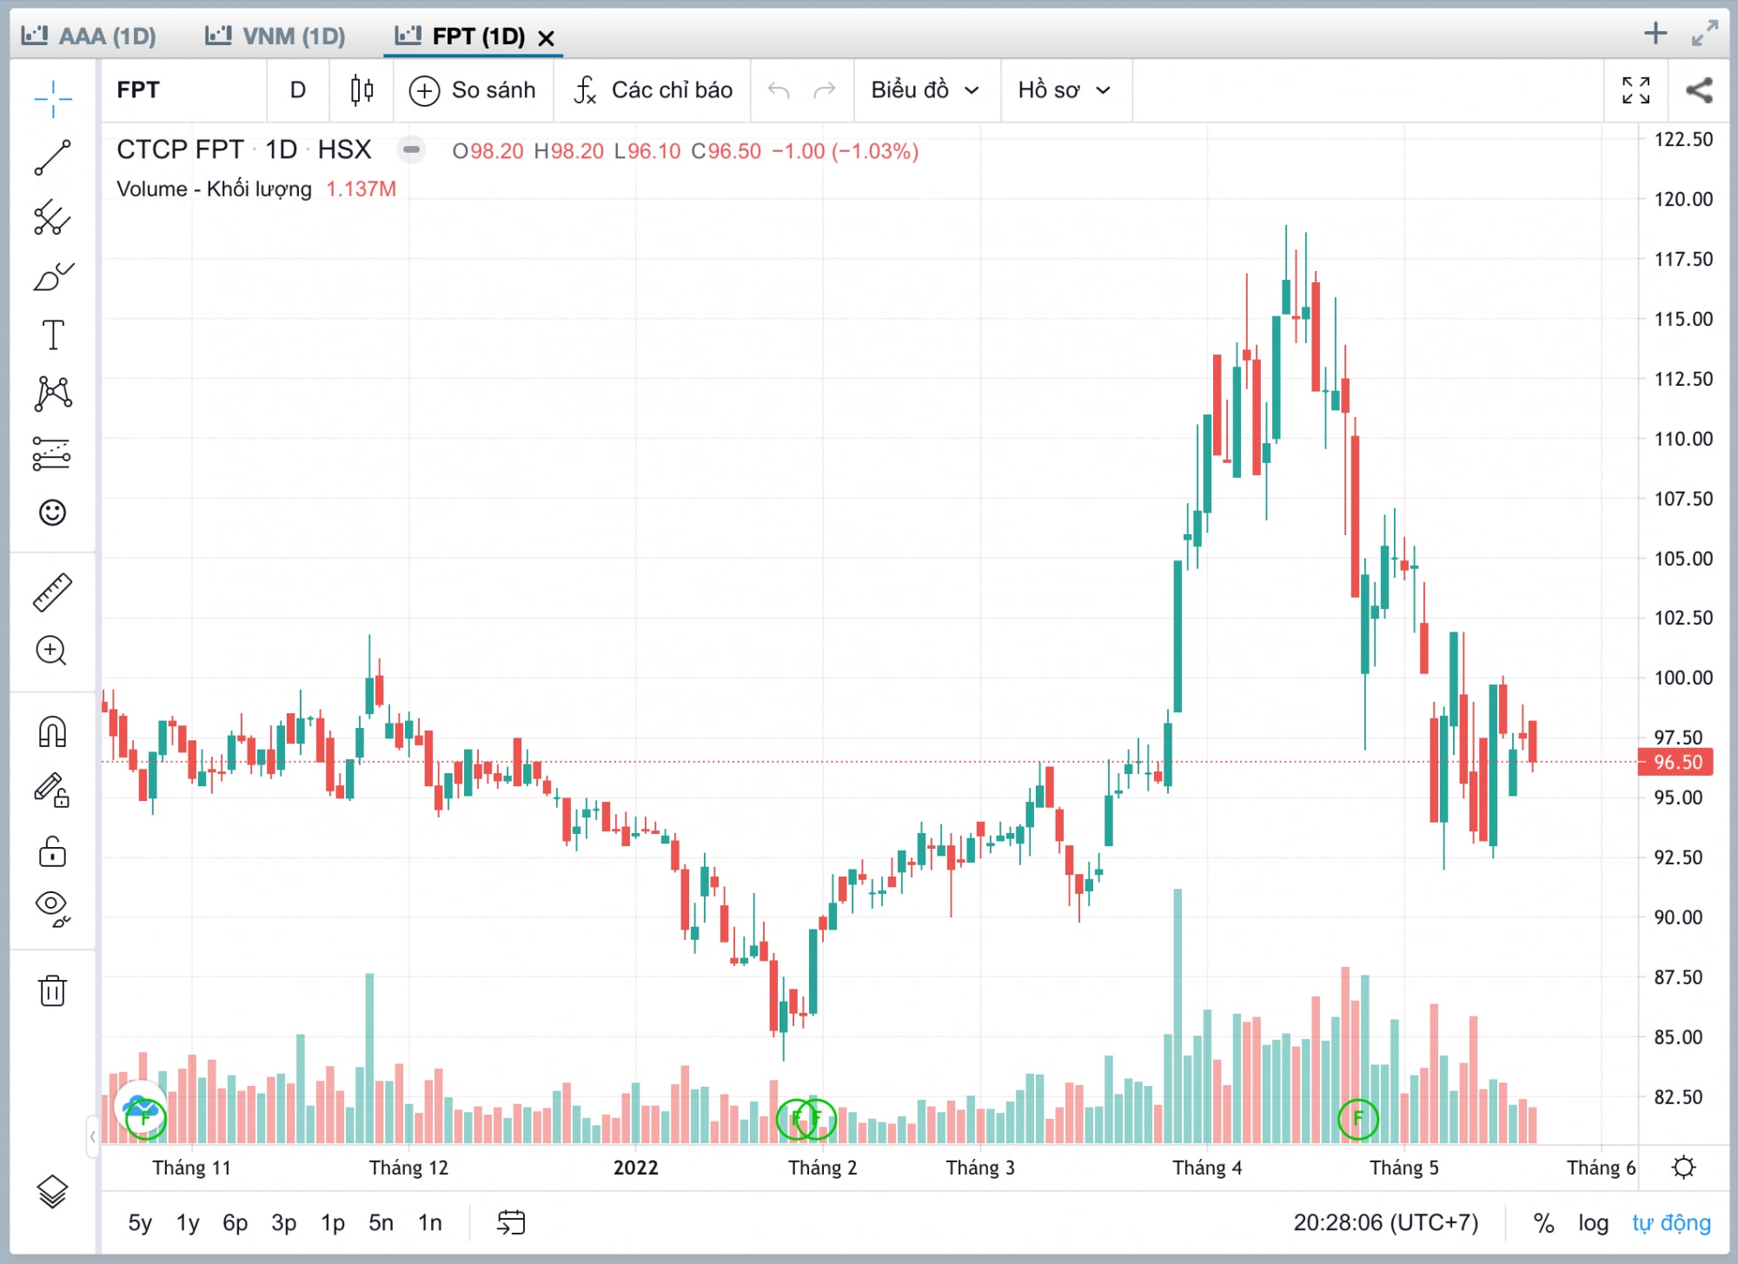1738x1264 pixels.
Task: Activate the zoom in tool
Action: [x=51, y=651]
